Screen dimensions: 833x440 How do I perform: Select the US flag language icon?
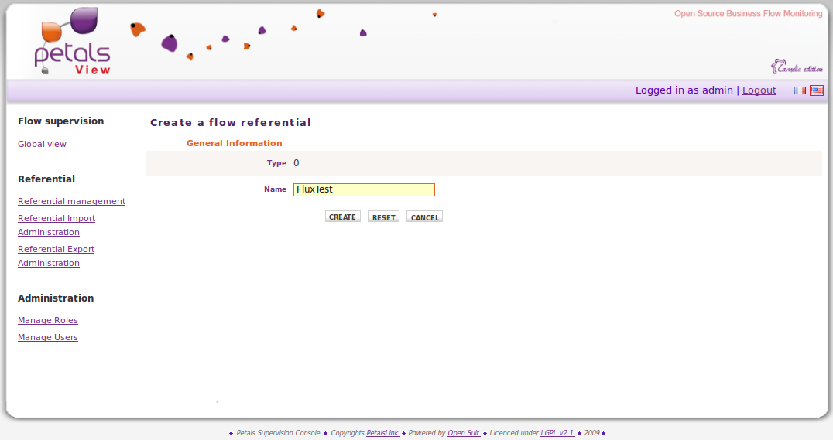click(817, 90)
